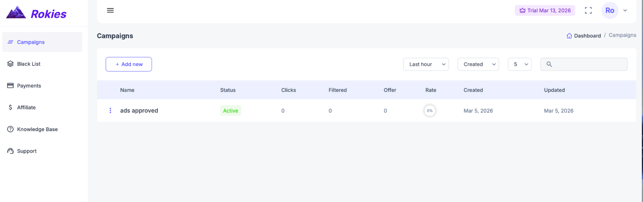
Task: Open the Last hour time dropdown
Action: [426, 64]
